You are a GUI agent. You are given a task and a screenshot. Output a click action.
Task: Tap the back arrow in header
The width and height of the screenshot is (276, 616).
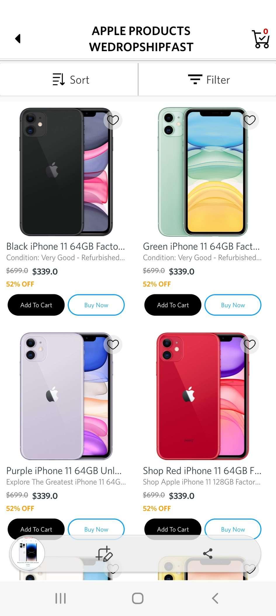pyautogui.click(x=18, y=39)
